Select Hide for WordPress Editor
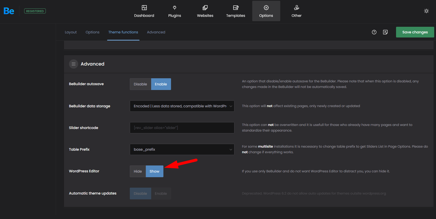 pyautogui.click(x=138, y=171)
